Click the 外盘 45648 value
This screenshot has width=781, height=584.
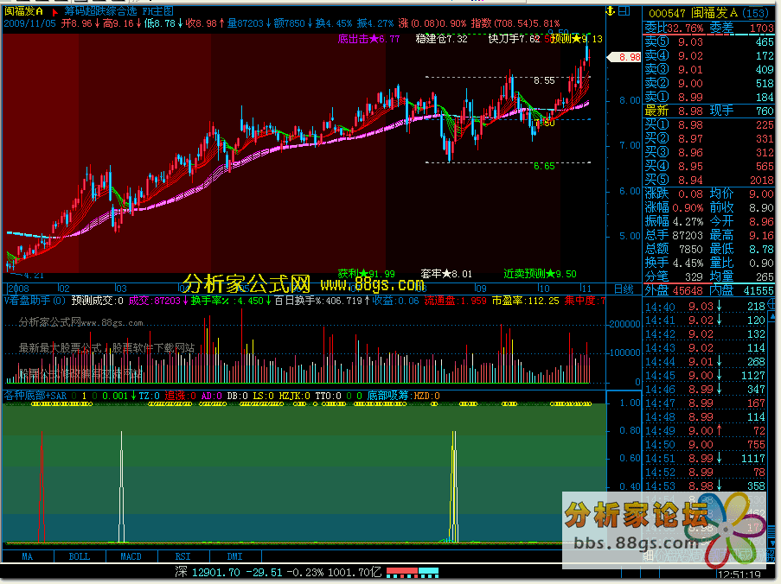point(688,290)
